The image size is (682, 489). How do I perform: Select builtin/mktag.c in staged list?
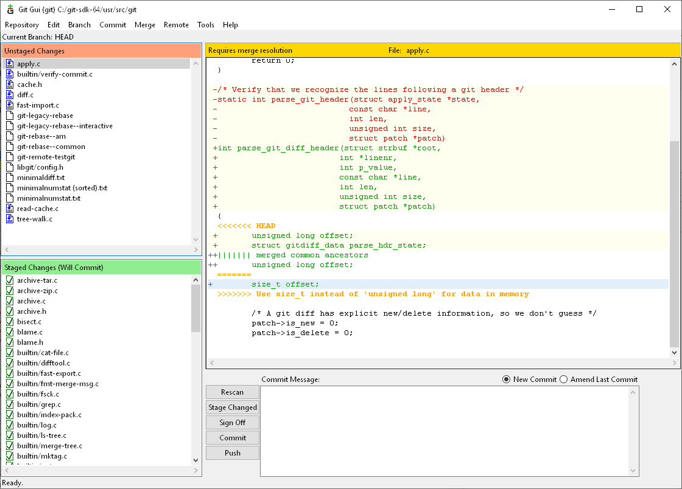42,456
